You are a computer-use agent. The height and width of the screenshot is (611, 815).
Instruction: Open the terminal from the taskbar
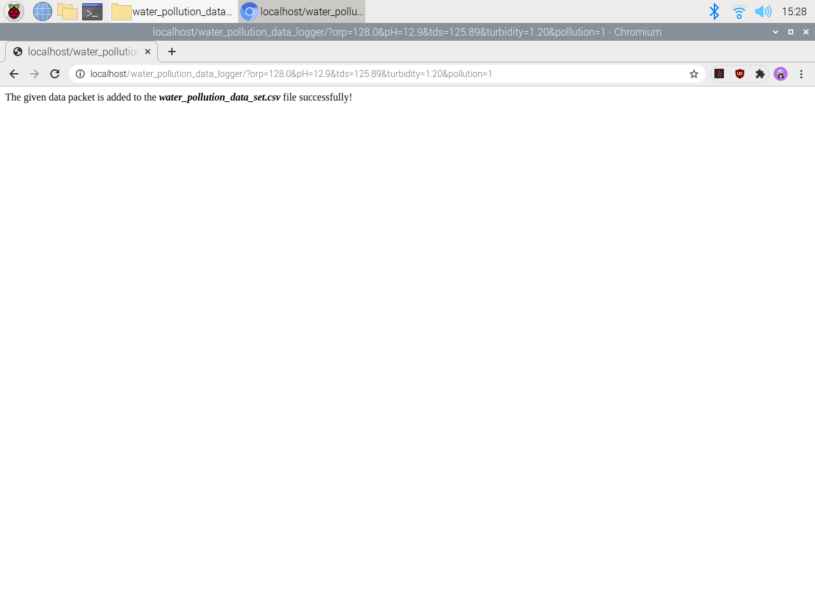click(92, 11)
